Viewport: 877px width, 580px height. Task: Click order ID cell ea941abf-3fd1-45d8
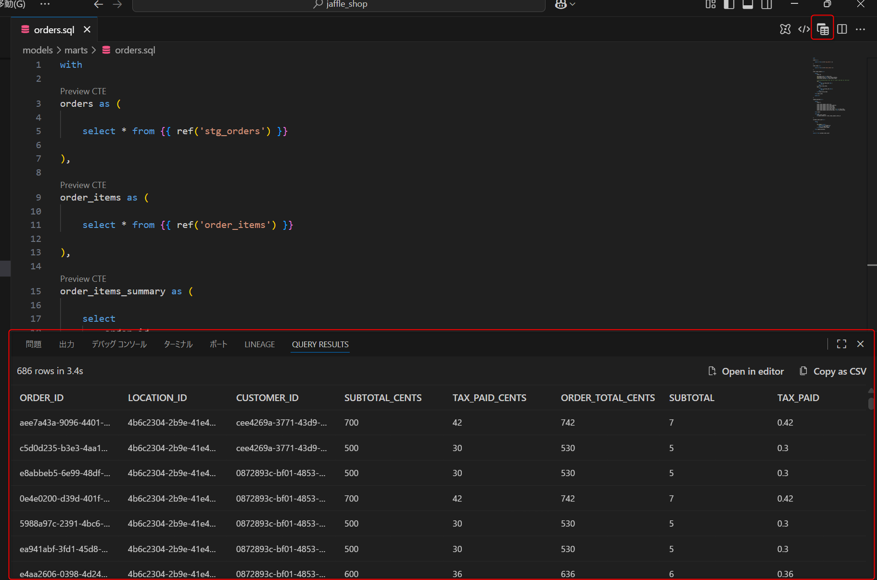pos(64,549)
